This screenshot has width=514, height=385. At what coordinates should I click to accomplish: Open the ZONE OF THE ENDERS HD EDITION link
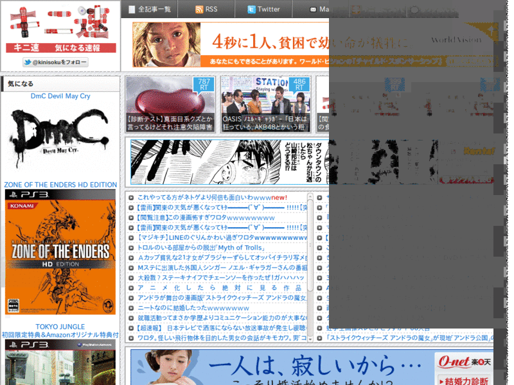(60, 185)
